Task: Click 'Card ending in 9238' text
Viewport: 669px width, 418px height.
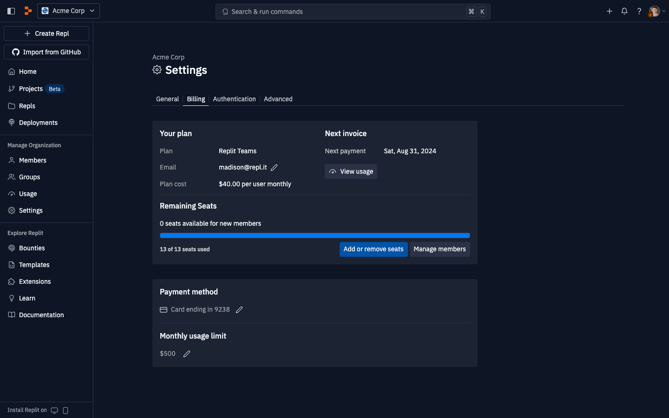Action: pos(200,309)
